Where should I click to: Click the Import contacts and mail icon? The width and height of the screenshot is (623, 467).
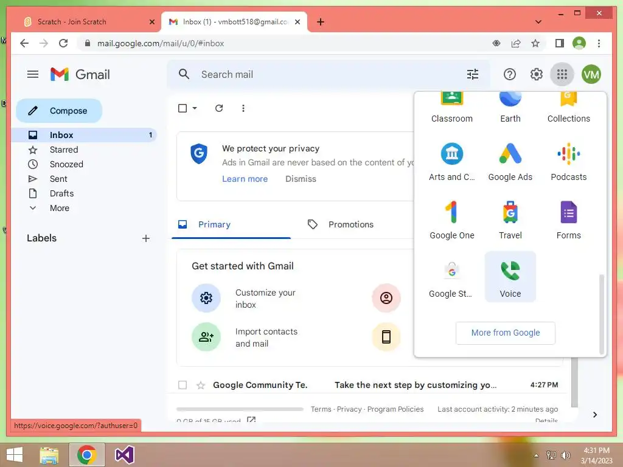point(206,337)
